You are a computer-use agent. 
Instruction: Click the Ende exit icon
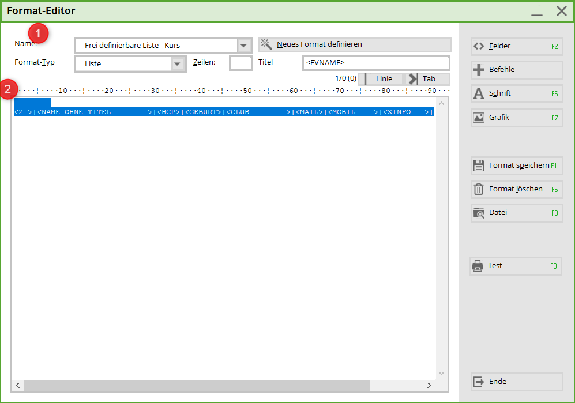(479, 382)
